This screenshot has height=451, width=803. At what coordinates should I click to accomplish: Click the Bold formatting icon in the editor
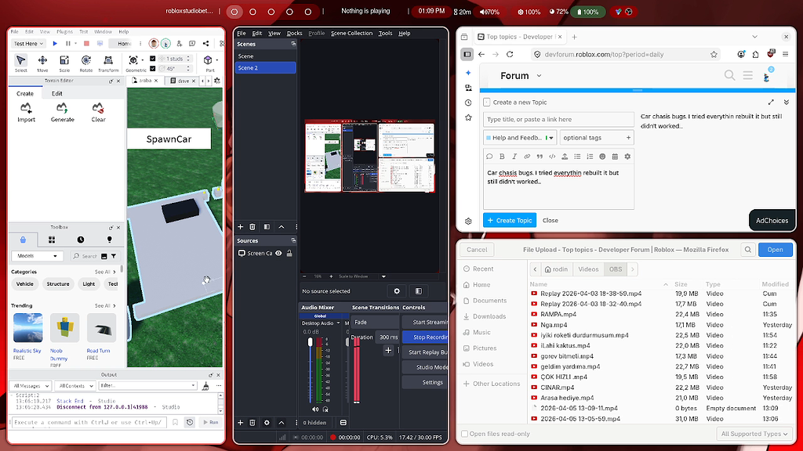[x=502, y=157]
